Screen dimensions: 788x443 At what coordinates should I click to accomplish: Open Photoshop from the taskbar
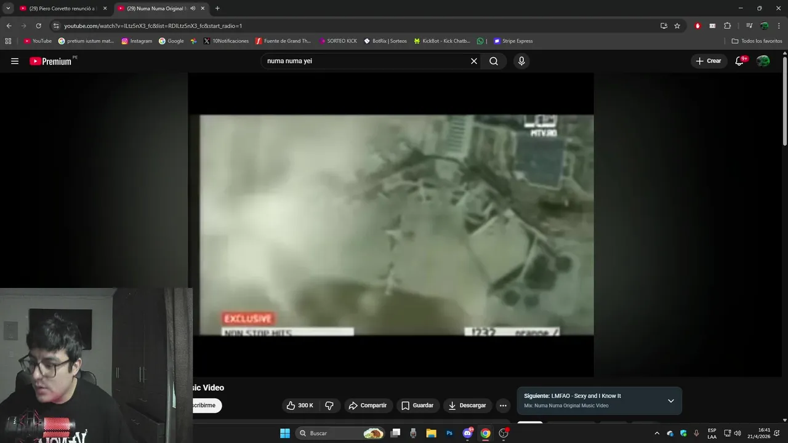(449, 433)
